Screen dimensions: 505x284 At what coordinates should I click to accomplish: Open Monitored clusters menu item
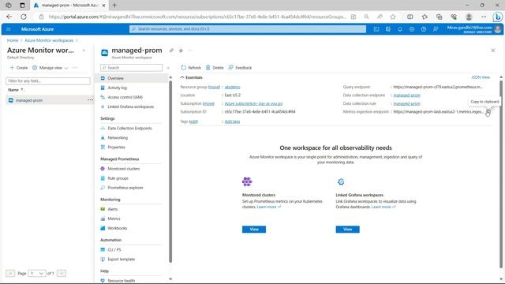click(124, 169)
